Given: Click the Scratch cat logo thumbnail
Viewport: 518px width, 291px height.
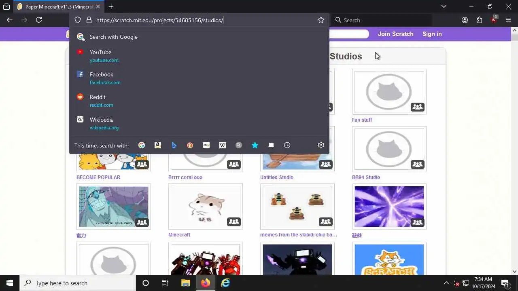Looking at the screenshot, I should [389, 259].
